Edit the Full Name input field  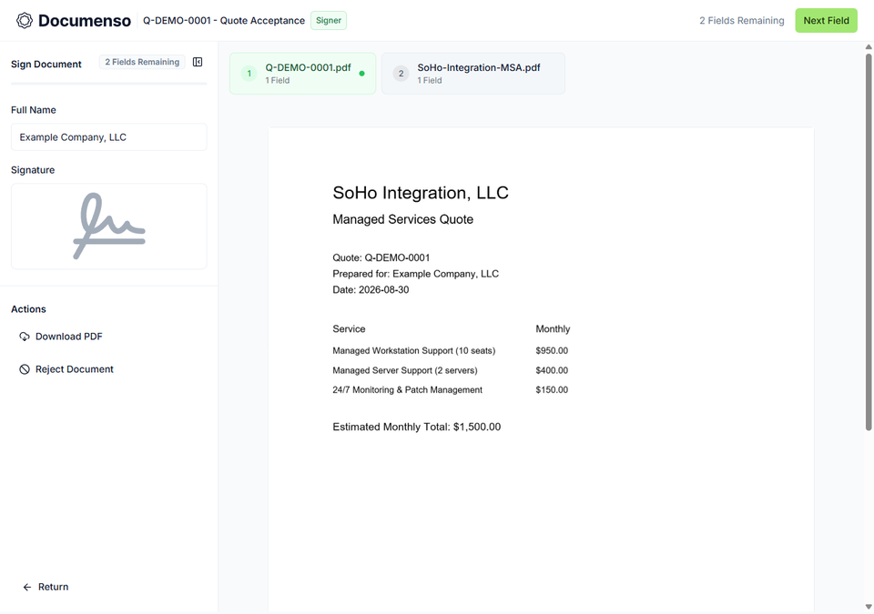click(109, 137)
